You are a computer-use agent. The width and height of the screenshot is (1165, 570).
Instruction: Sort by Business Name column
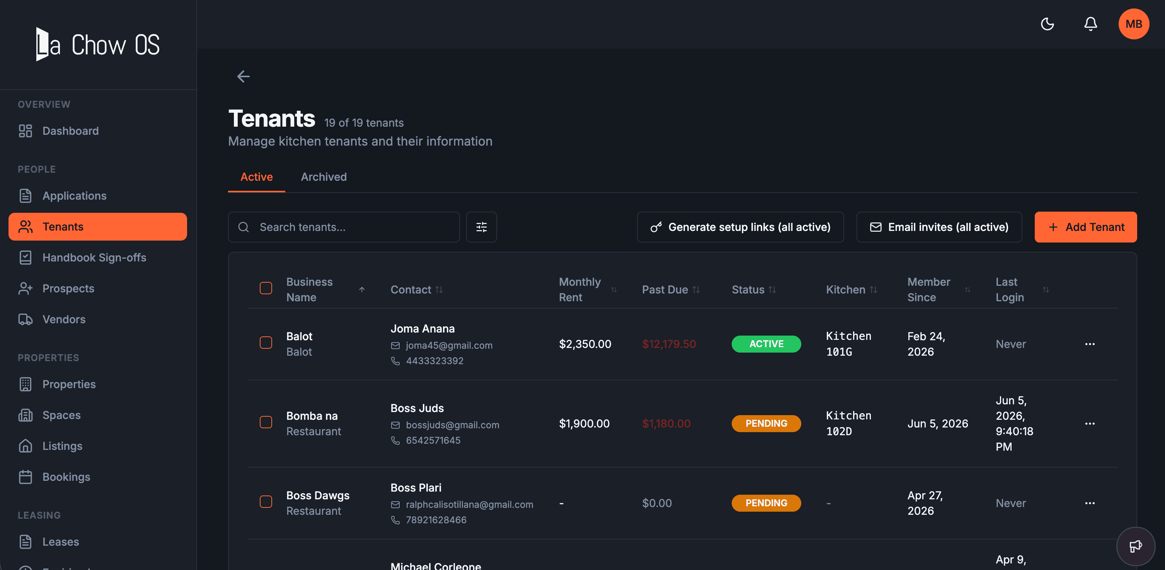click(325, 290)
